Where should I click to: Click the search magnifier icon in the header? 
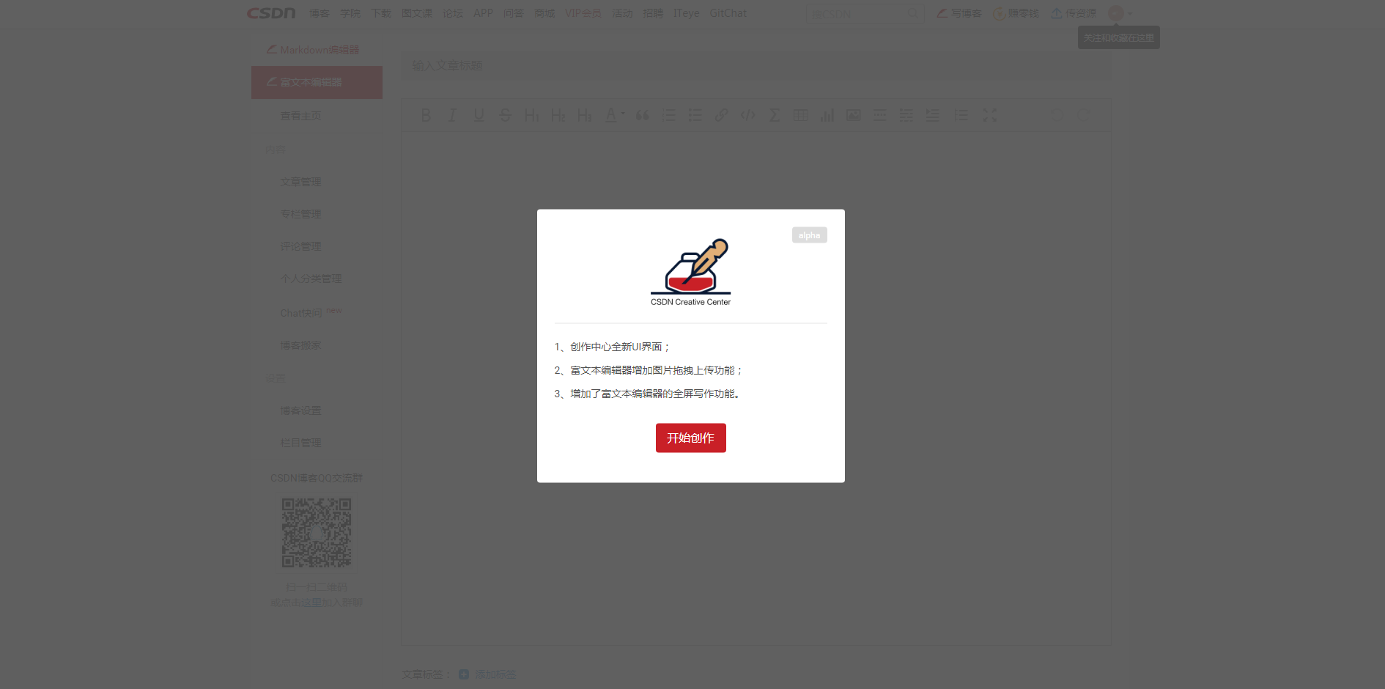(913, 13)
